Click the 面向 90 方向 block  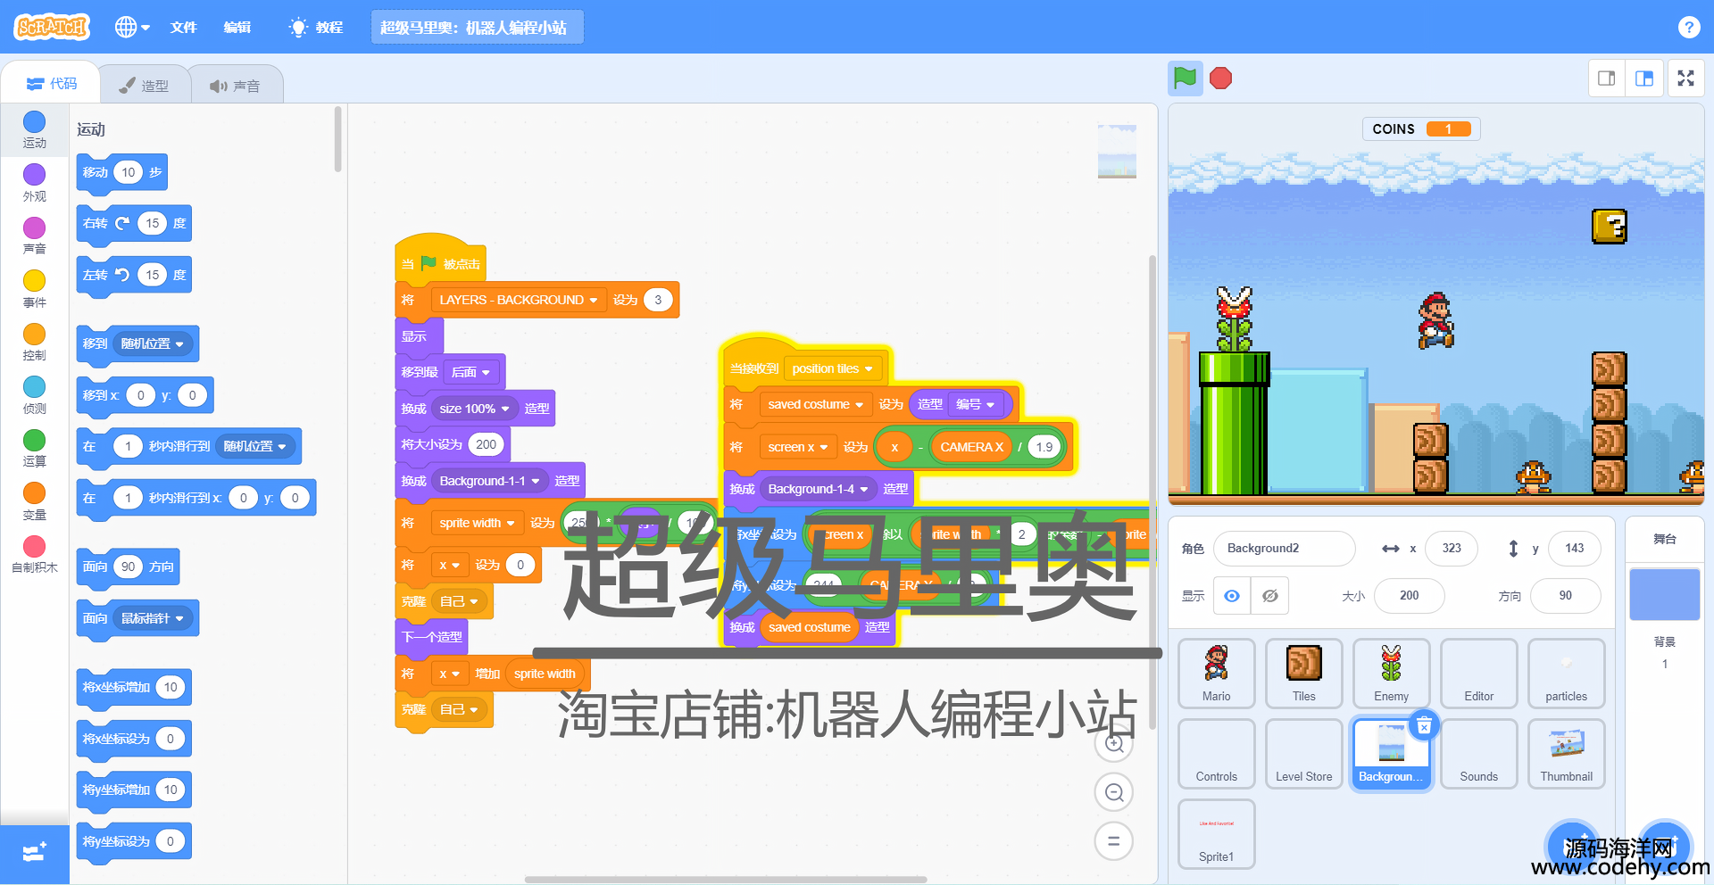(129, 567)
